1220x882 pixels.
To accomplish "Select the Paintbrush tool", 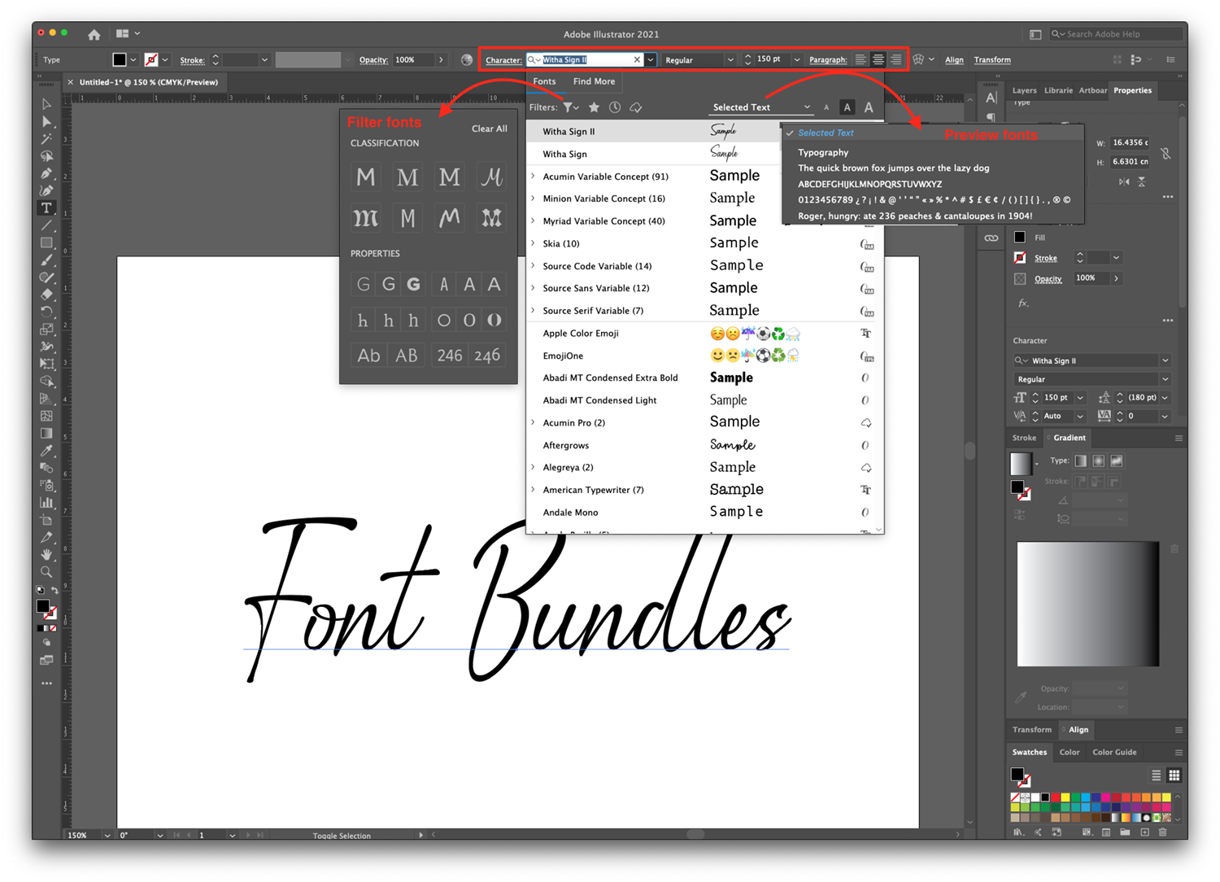I will [46, 260].
